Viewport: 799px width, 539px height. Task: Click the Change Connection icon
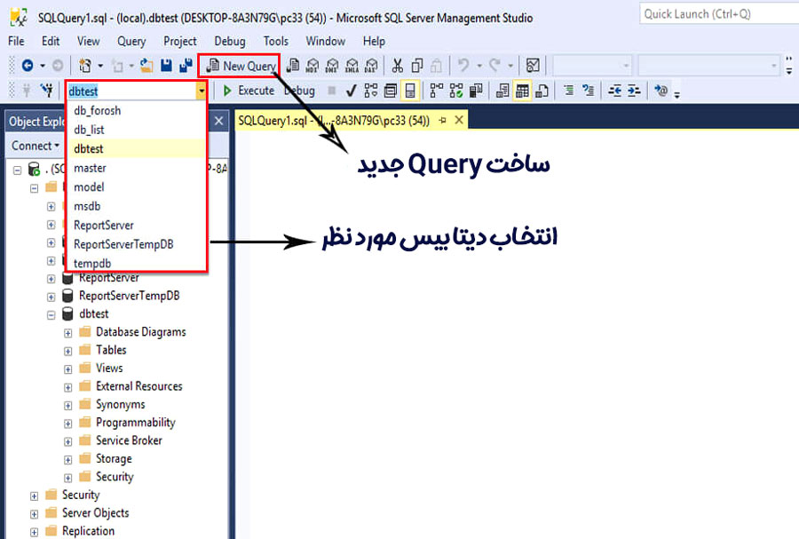47,91
